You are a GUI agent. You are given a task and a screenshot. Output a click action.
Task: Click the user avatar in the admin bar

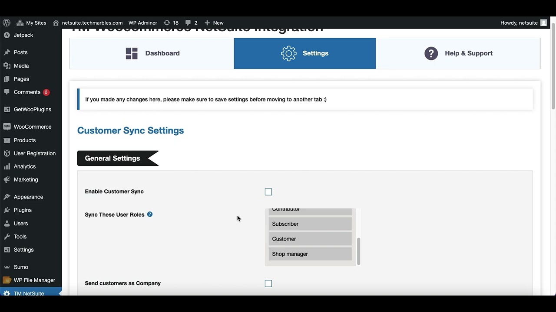click(543, 23)
